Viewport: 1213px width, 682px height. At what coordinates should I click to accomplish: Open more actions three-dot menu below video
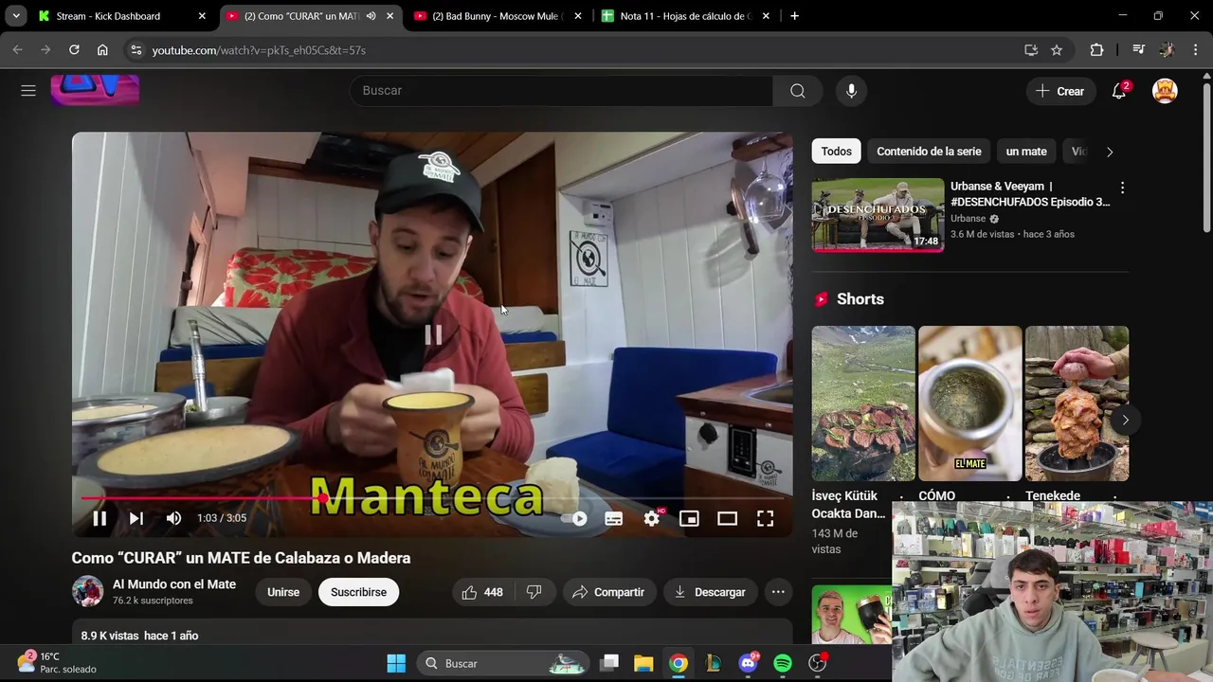[x=778, y=592]
